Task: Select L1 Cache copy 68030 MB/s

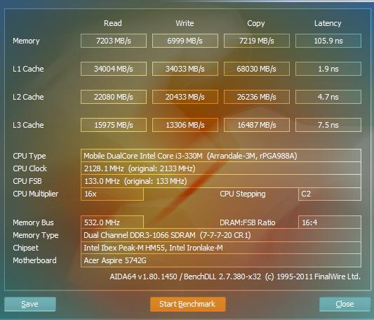Action: 257,69
